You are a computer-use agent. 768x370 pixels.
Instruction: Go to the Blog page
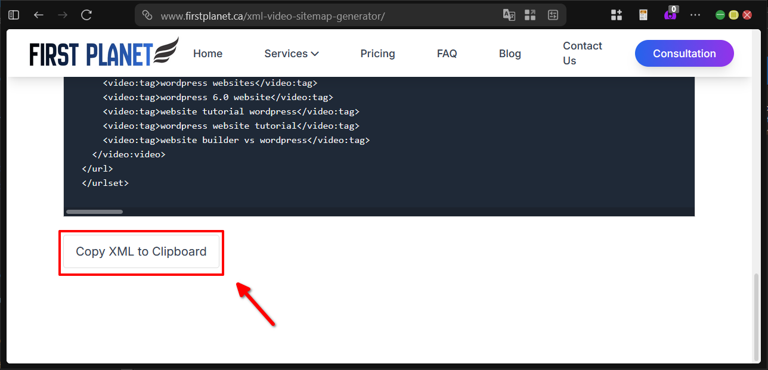tap(510, 53)
